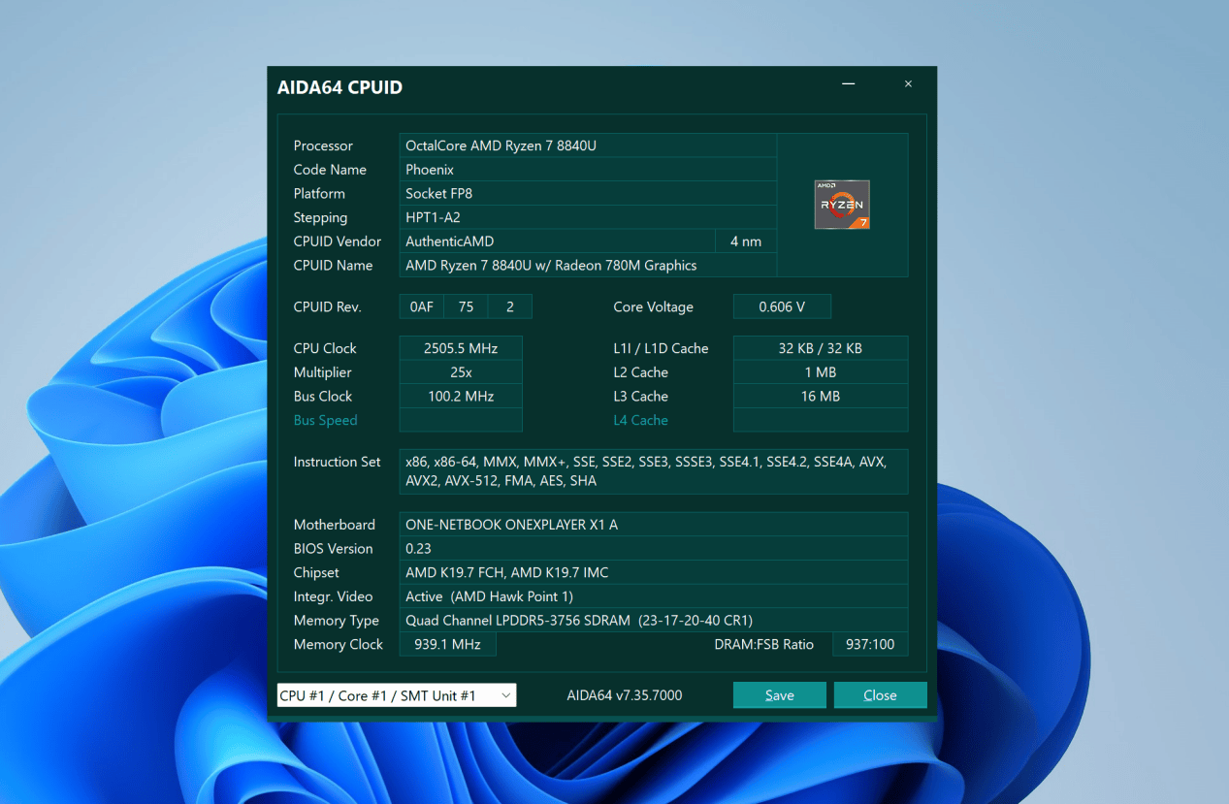Click the "Integr. Video" label
The image size is (1229, 804).
334,596
